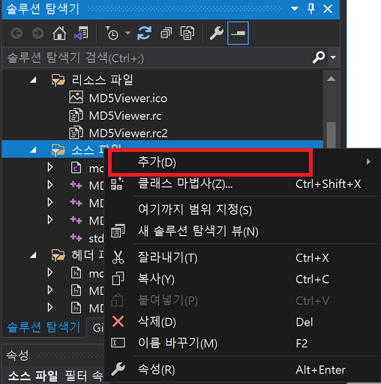Screen dimensions: 381x384
Task: Toggle auto-hide pin for Solution Explorer
Action: tap(311, 9)
